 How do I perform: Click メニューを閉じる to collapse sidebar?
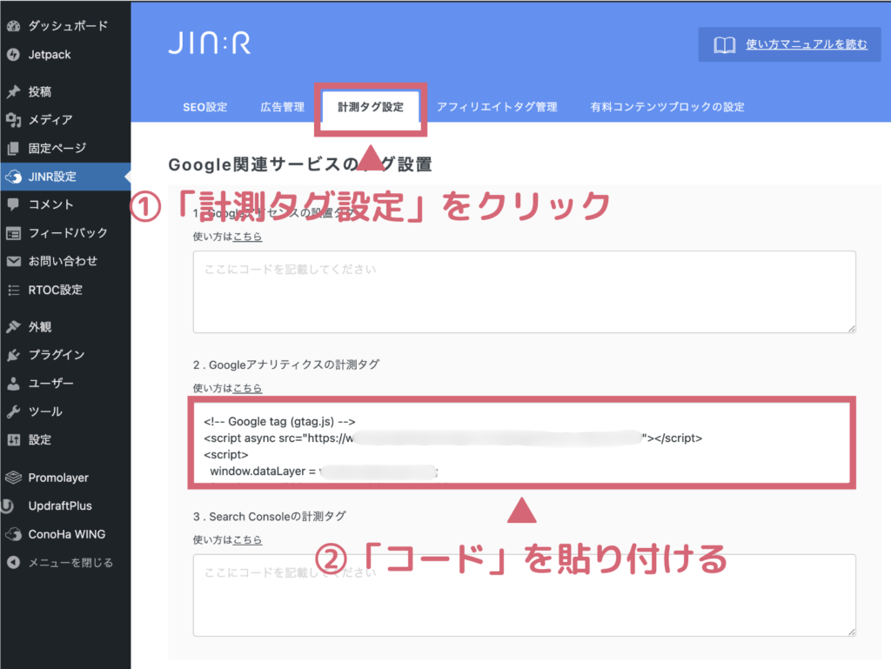click(x=70, y=563)
